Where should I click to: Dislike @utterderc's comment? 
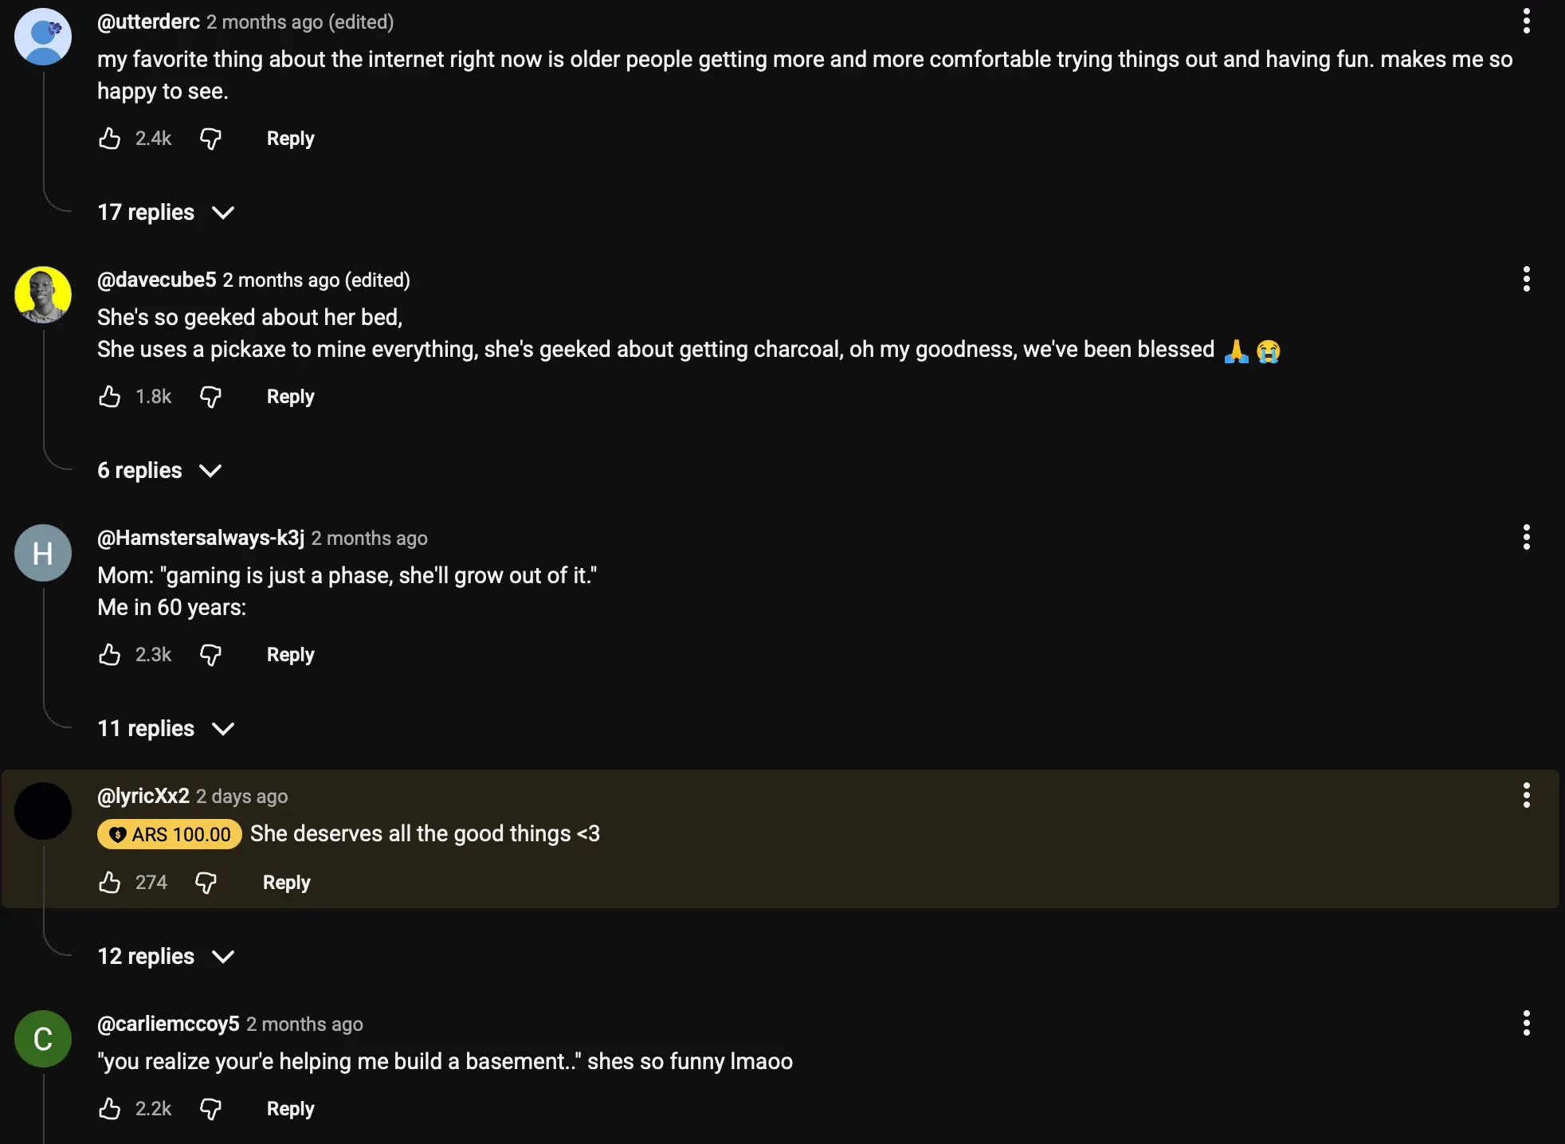point(210,138)
